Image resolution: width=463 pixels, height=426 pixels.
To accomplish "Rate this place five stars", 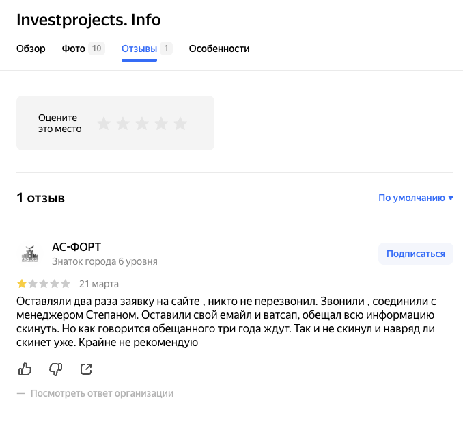I will [x=180, y=124].
